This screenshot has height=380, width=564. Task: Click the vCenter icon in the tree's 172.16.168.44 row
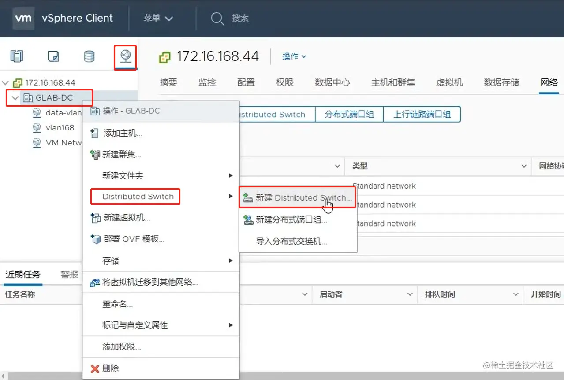(x=18, y=82)
